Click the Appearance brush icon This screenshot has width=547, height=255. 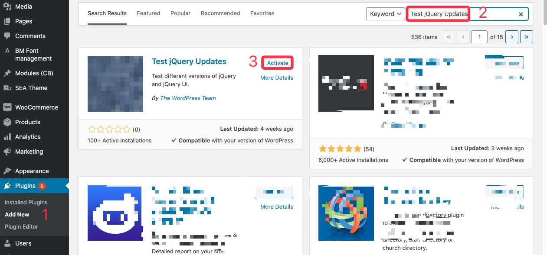tap(7, 171)
